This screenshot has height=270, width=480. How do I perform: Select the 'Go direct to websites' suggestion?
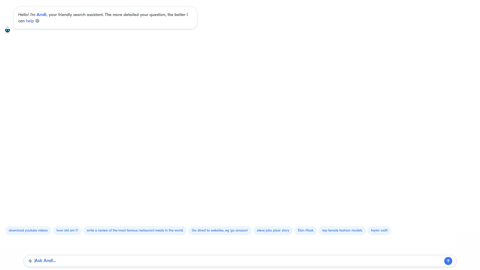(x=220, y=230)
